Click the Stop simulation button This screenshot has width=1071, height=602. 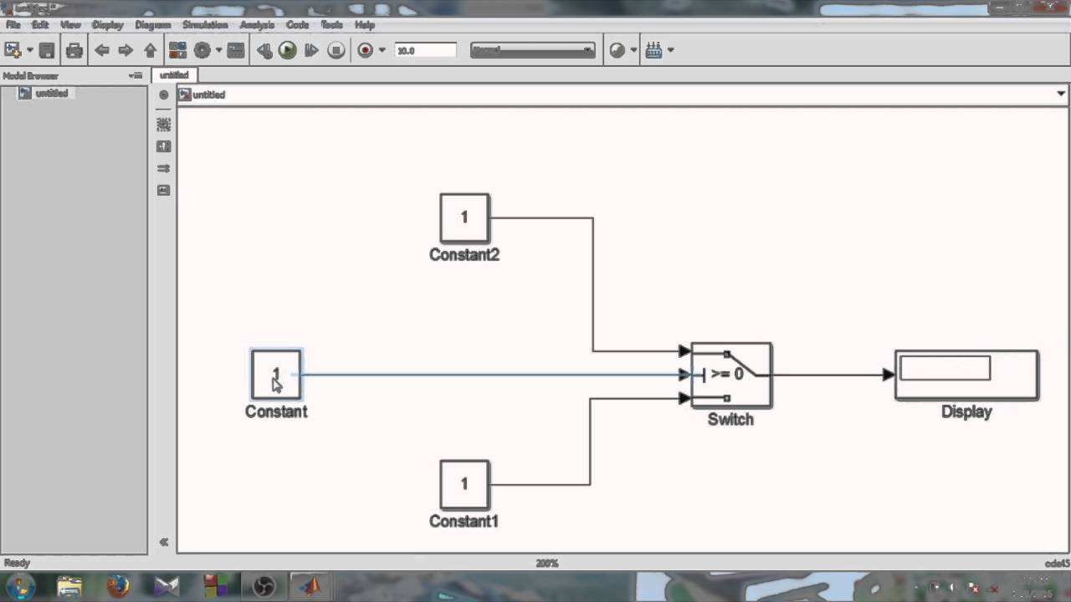click(336, 50)
